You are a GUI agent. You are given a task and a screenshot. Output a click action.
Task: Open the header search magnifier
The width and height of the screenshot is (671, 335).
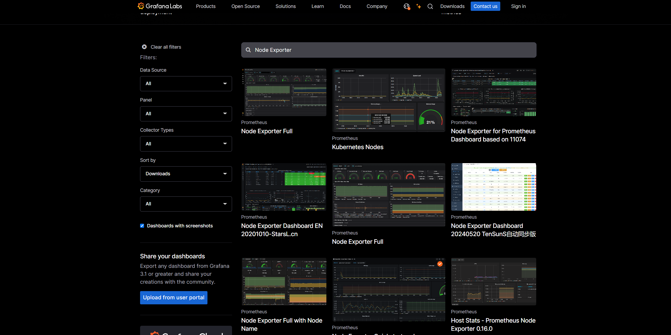430,6
